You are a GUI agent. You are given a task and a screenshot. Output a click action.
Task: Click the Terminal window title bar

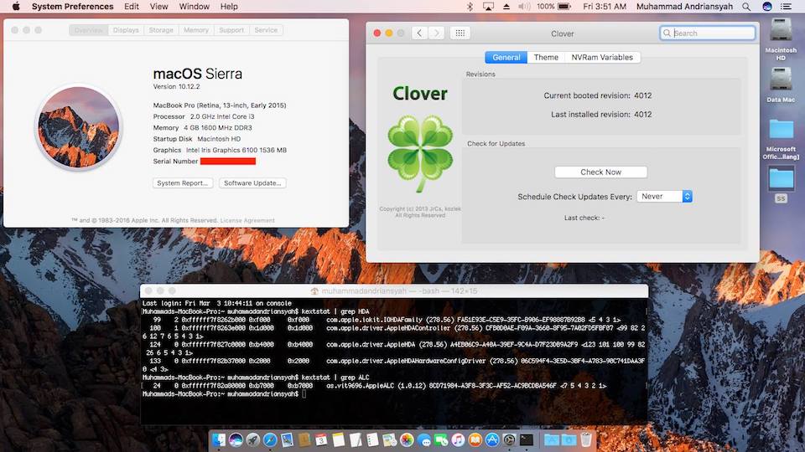pos(394,290)
